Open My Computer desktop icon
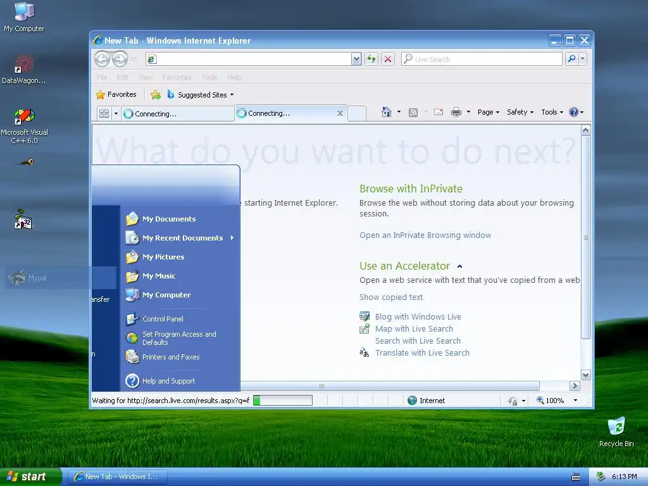Image resolution: width=648 pixels, height=486 pixels. (x=24, y=16)
